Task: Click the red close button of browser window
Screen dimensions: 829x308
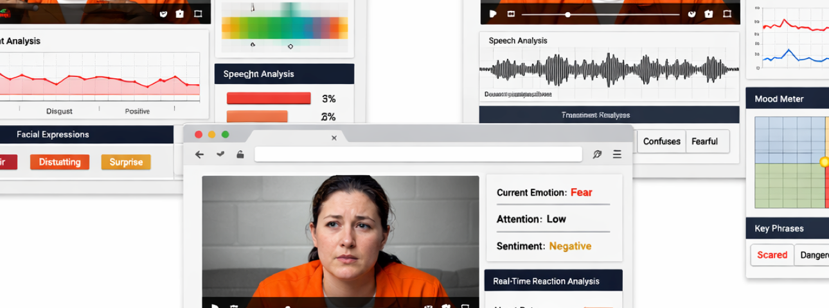Action: (x=198, y=134)
